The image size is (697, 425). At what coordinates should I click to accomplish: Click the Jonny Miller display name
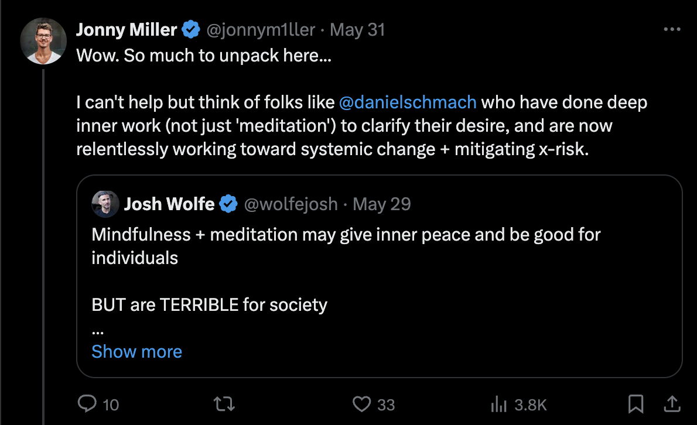pyautogui.click(x=127, y=29)
